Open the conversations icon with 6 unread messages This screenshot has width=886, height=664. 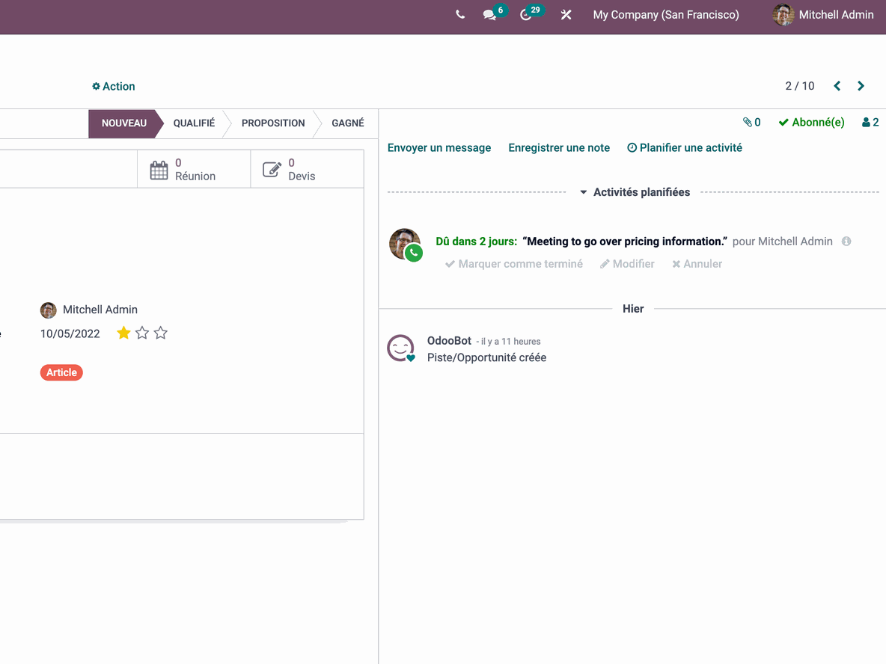tap(489, 15)
